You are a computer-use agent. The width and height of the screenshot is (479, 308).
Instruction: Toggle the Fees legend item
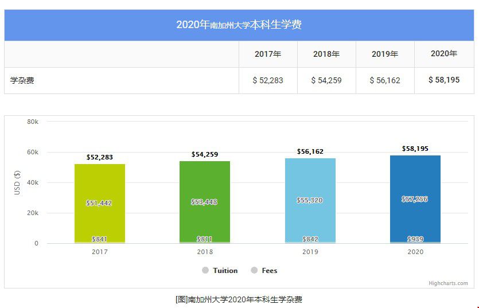coord(264,270)
